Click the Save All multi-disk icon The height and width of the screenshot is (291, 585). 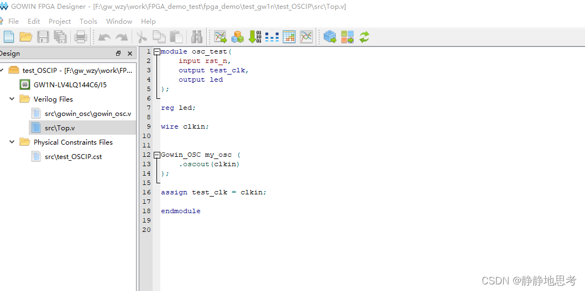pos(60,36)
